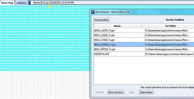Click the greyed-out Open button

pyautogui.click(x=131, y=92)
